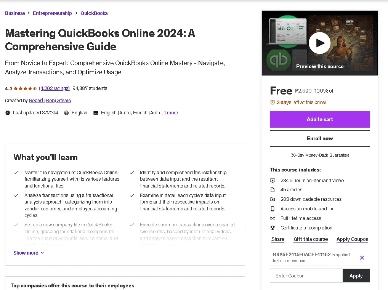Click 'Top companies offer this course' heading
This screenshot has width=388, height=290.
72,285
